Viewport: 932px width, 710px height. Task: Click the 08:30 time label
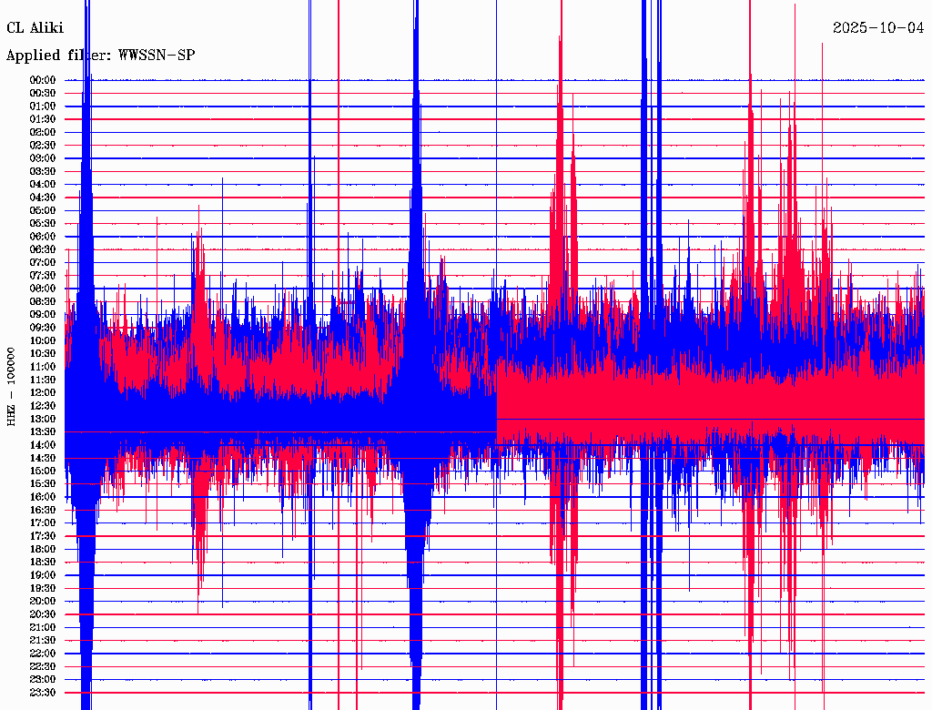point(43,302)
